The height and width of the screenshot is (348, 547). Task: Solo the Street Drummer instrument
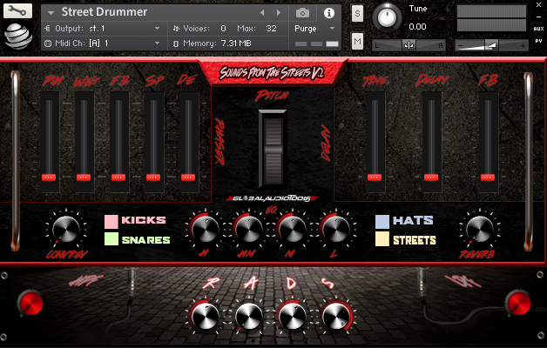coord(357,14)
